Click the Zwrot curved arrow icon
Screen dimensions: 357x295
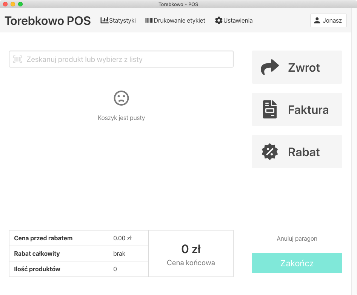[270, 68]
